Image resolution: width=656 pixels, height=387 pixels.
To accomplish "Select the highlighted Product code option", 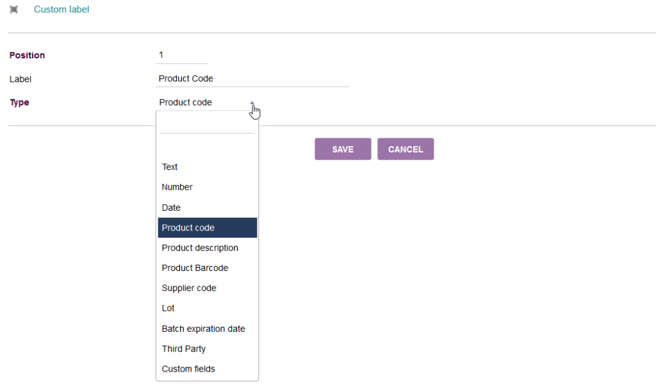I will pyautogui.click(x=188, y=227).
